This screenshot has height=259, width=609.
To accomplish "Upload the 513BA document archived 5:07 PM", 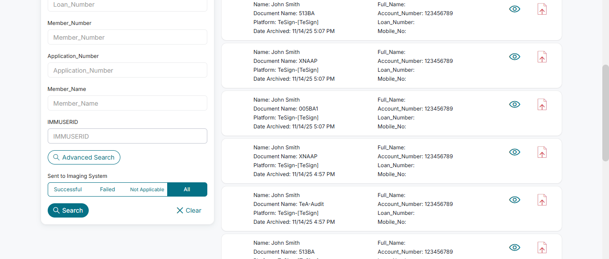I will tap(542, 9).
